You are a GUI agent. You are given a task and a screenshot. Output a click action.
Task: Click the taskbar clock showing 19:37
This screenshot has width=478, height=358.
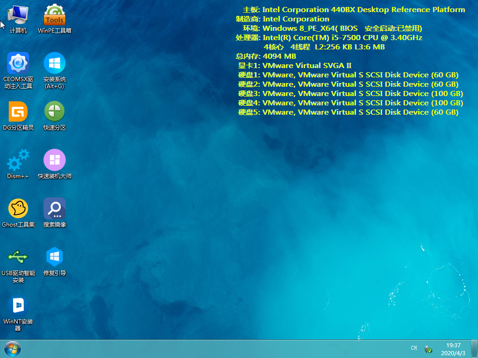tap(453, 349)
